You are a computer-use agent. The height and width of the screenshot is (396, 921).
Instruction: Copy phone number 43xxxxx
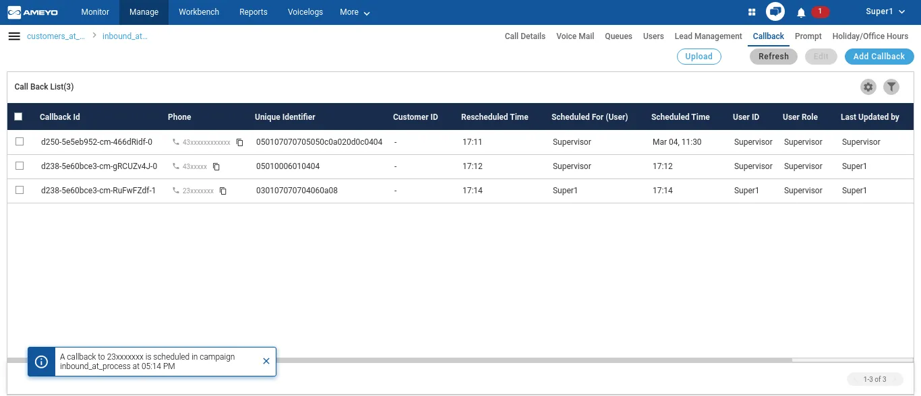(x=216, y=167)
